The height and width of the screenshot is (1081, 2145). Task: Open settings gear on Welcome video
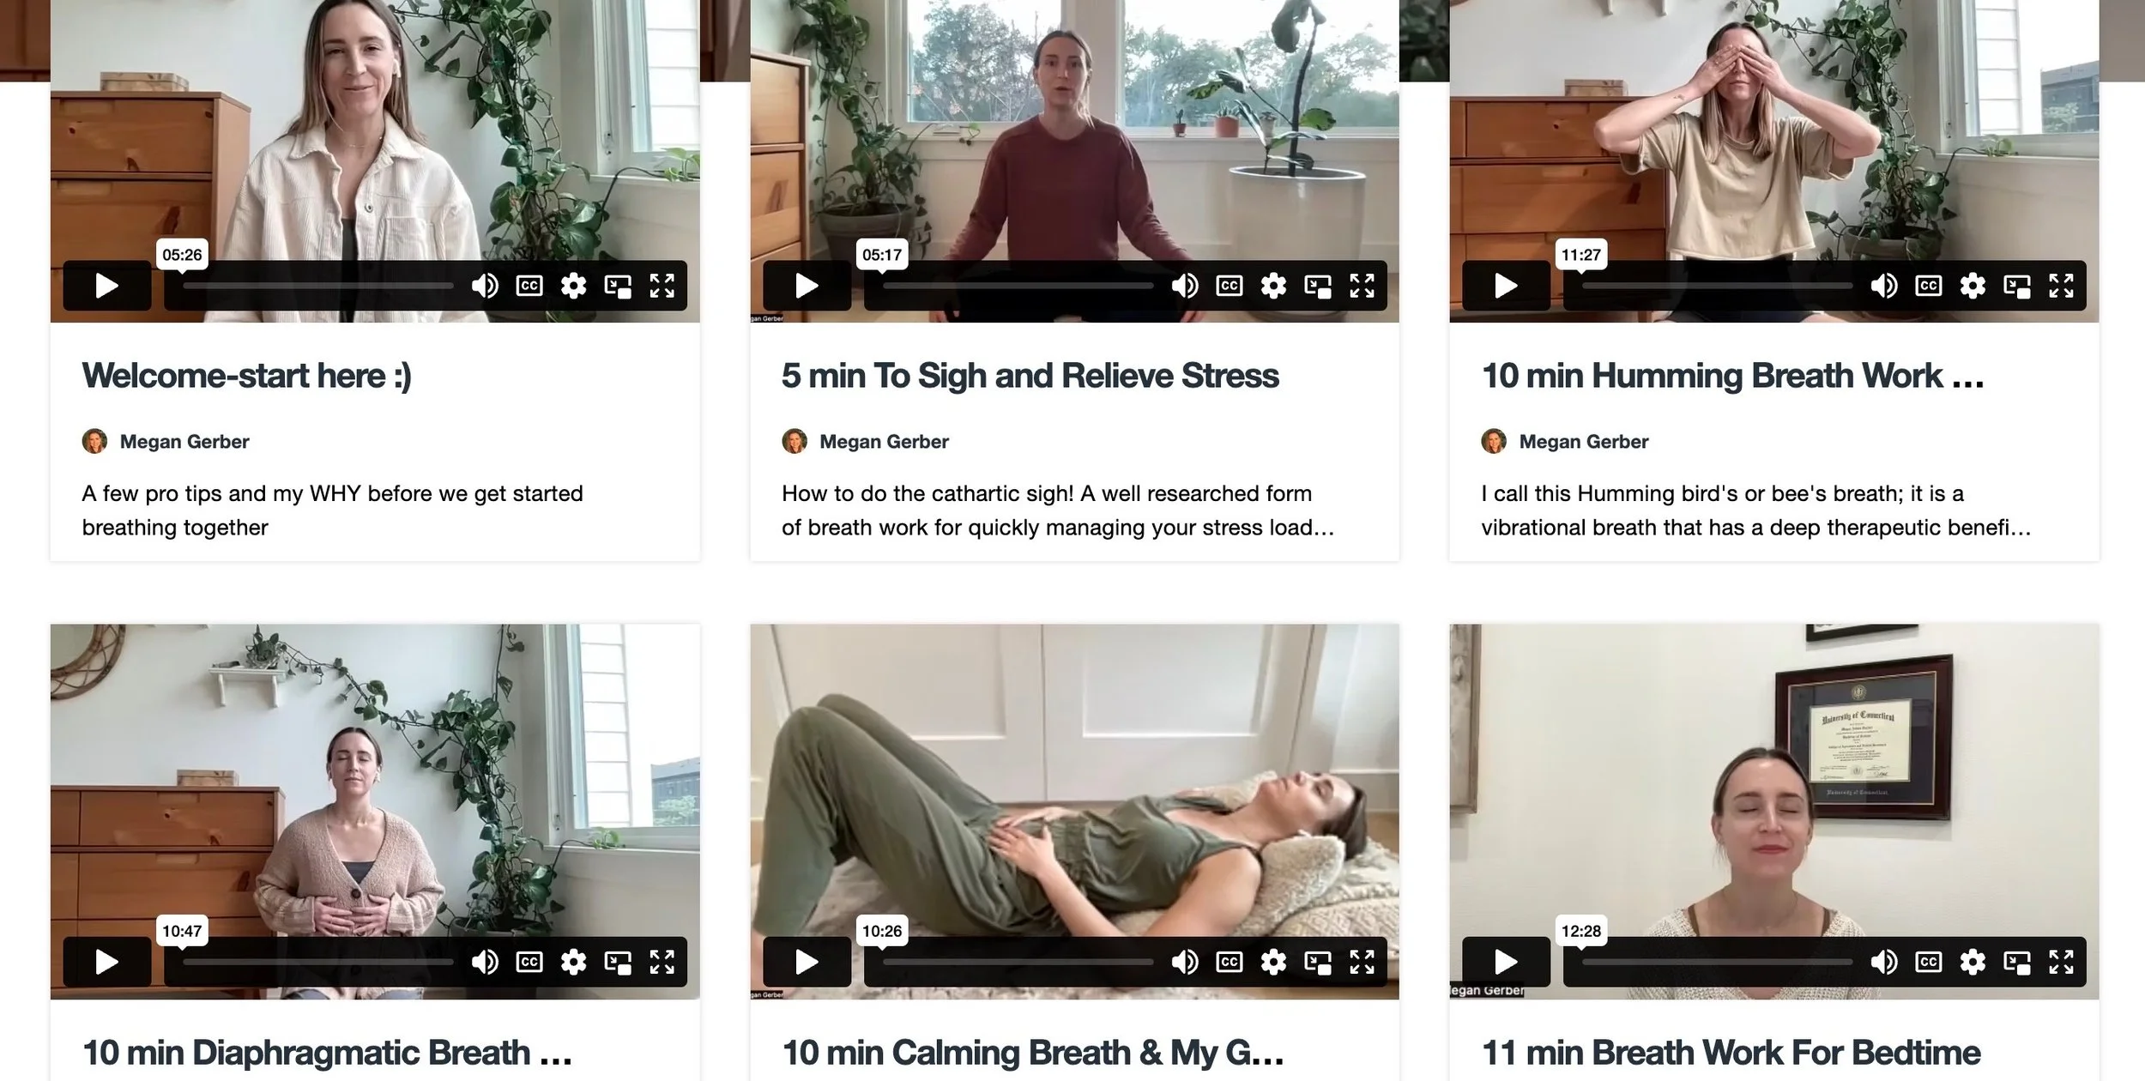[x=573, y=286]
